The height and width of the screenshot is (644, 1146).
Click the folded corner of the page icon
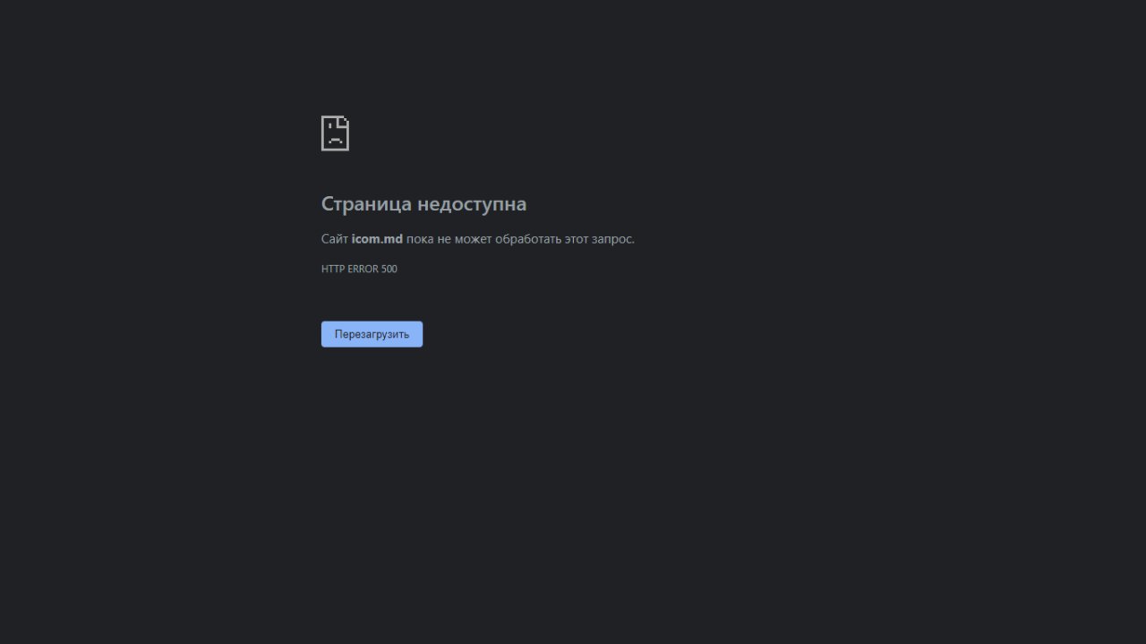[x=344, y=121]
